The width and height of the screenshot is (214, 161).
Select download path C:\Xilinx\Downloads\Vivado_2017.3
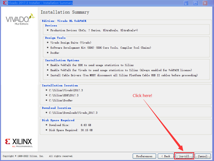coord(73,113)
